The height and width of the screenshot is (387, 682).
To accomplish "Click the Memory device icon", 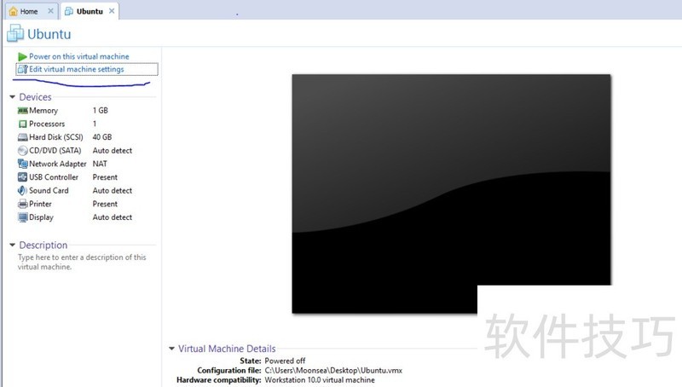I will (23, 111).
